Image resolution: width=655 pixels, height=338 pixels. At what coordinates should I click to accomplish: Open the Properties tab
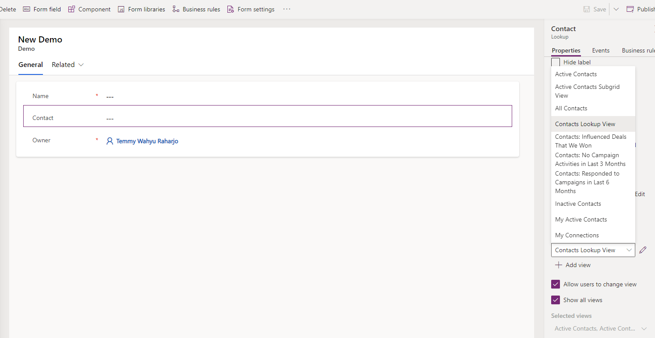(x=566, y=50)
